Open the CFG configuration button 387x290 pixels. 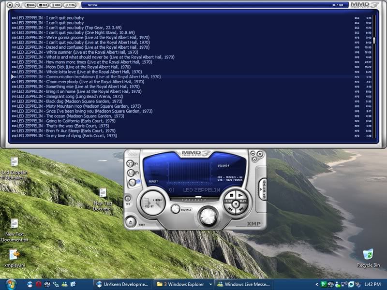pos(128,199)
